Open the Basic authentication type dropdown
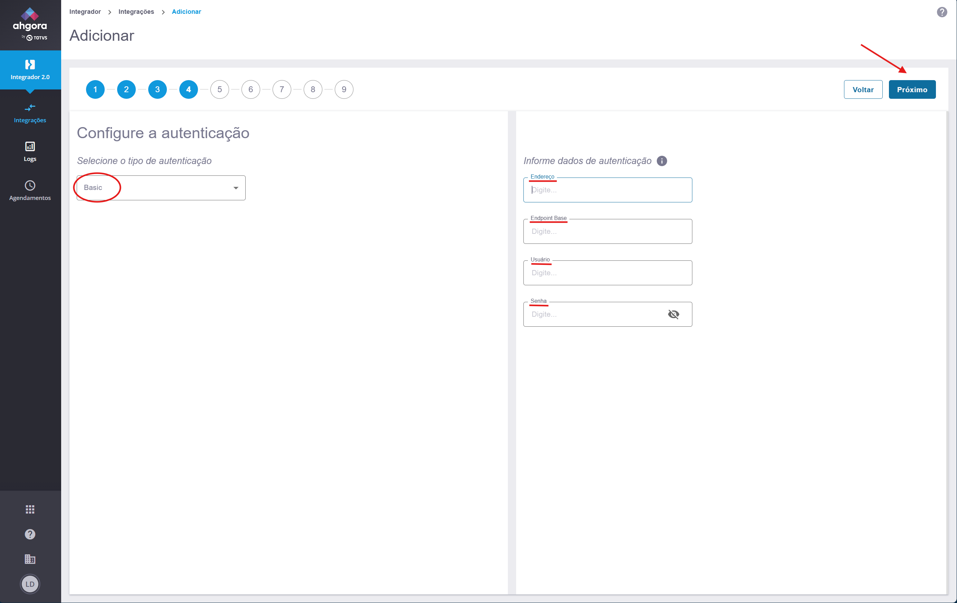The image size is (957, 603). (161, 188)
